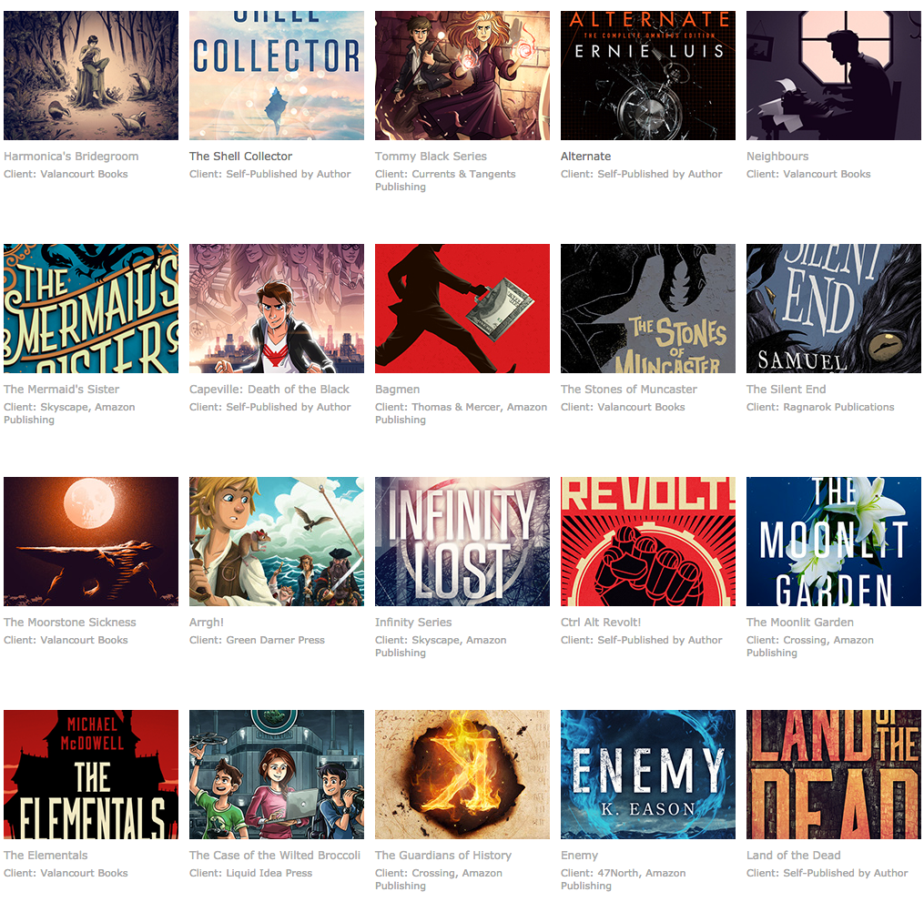Open The Shell Collector cover image
The image size is (924, 902).
click(277, 76)
